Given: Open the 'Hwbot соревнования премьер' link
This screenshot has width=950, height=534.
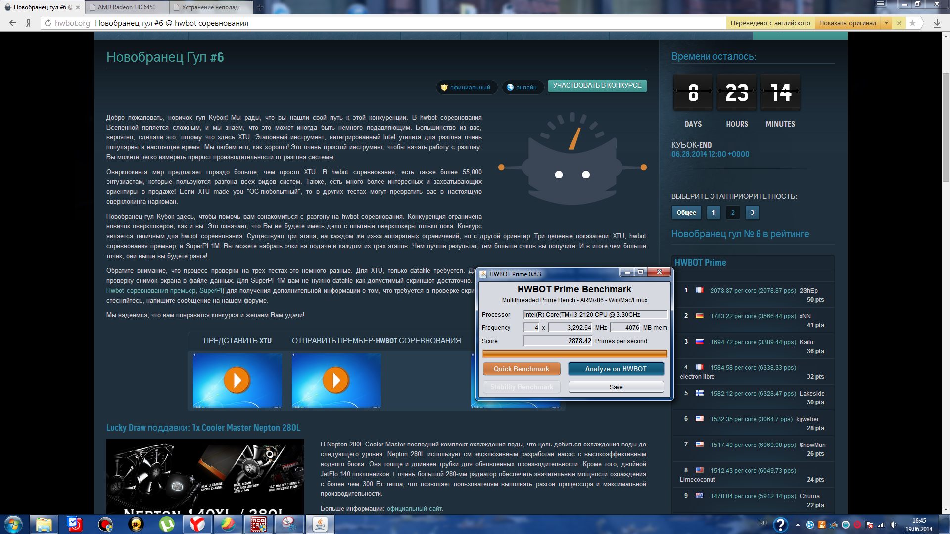Looking at the screenshot, I should coord(151,291).
